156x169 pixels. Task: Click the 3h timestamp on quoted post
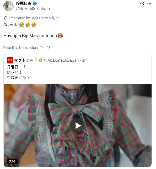pos(84,60)
